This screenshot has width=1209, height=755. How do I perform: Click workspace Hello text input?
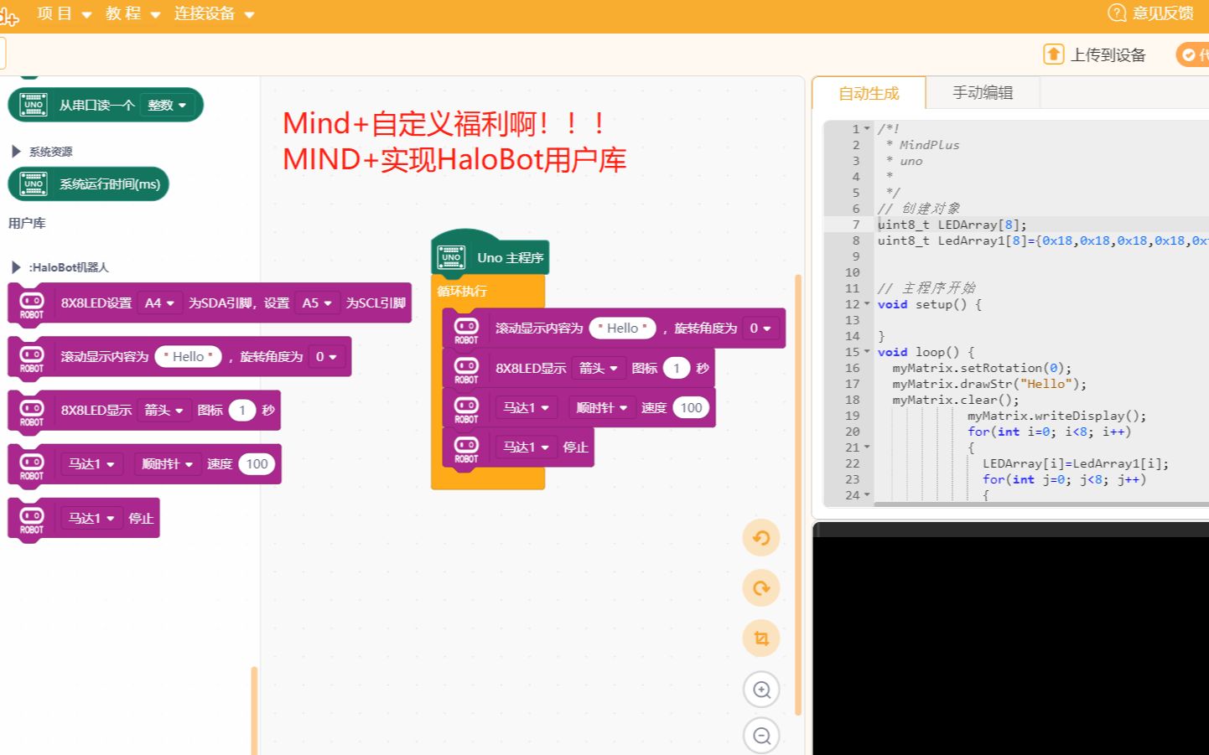pos(623,328)
